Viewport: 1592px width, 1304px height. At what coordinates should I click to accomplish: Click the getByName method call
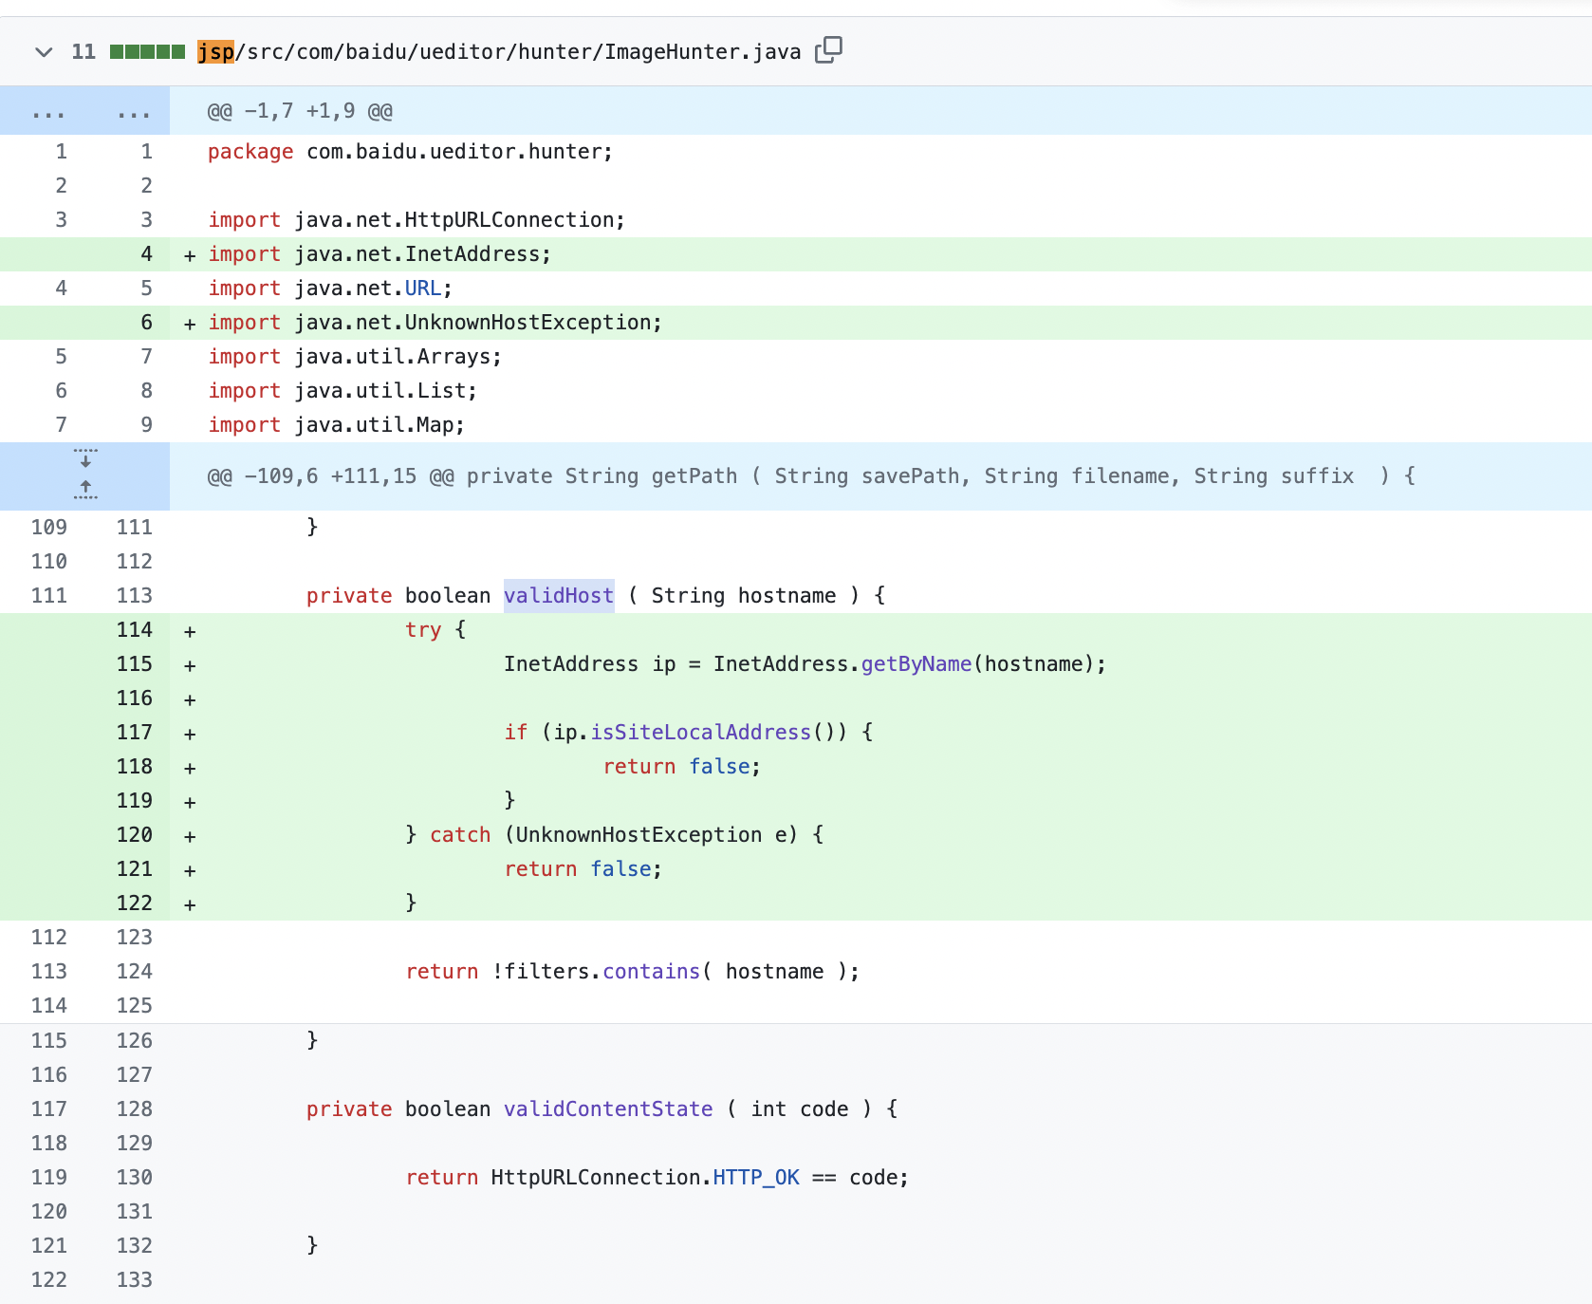pos(916,664)
